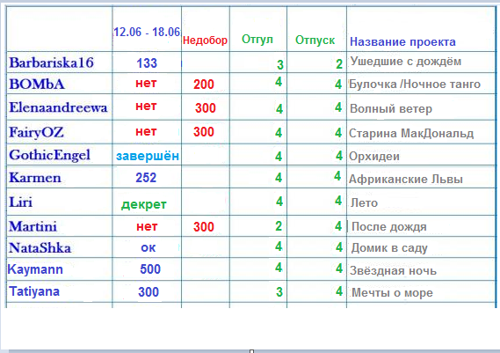Click Отгул value '3' for Tatiyana
Image resolution: width=500 pixels, height=353 pixels.
pyautogui.click(x=279, y=292)
